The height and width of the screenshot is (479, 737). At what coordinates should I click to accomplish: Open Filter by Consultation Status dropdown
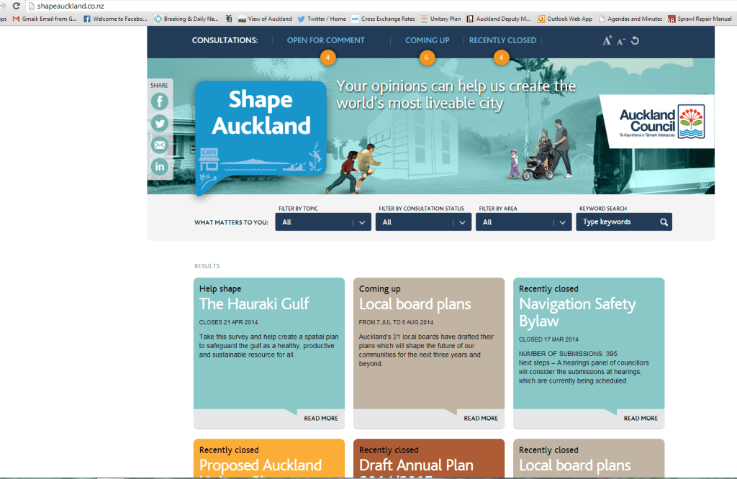(x=423, y=222)
